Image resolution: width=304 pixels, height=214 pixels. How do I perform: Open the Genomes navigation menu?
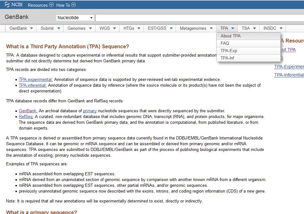tap(79, 28)
